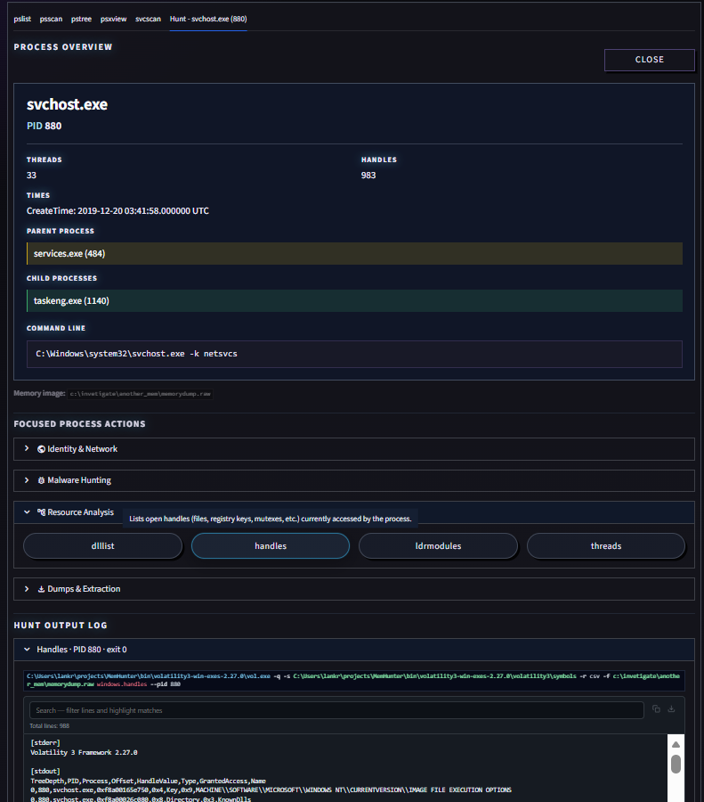Click the CLOSE button
704x802 pixels.
[650, 60]
